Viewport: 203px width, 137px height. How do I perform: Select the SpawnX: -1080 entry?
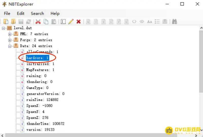[x=39, y=106]
